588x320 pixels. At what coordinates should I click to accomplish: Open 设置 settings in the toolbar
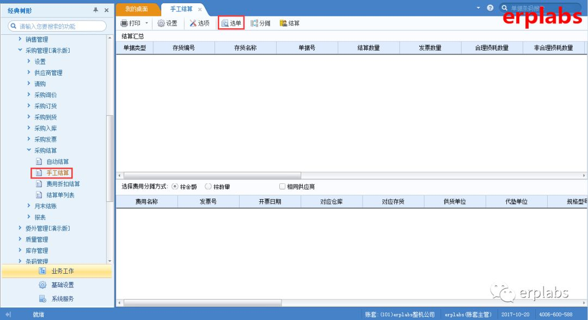(x=167, y=23)
